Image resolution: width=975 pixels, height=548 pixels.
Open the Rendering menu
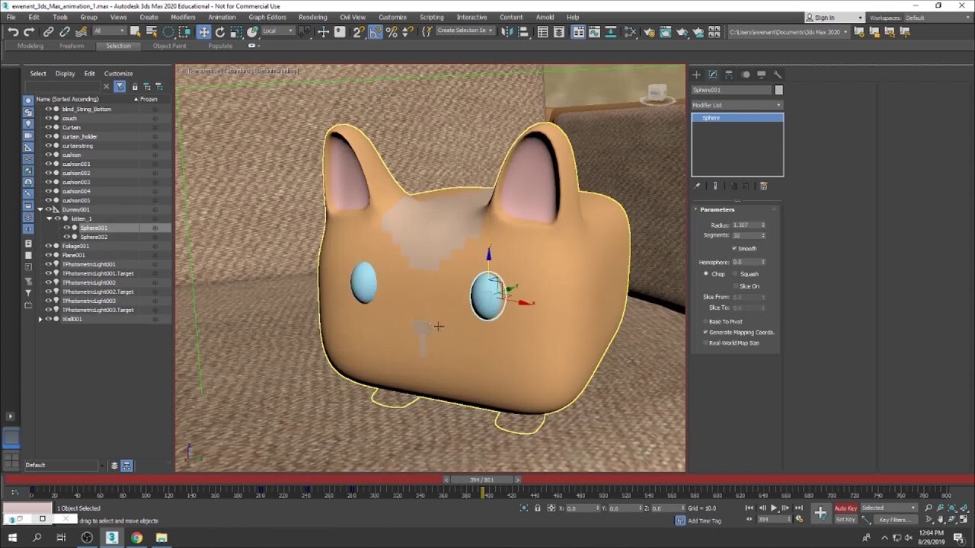[312, 17]
